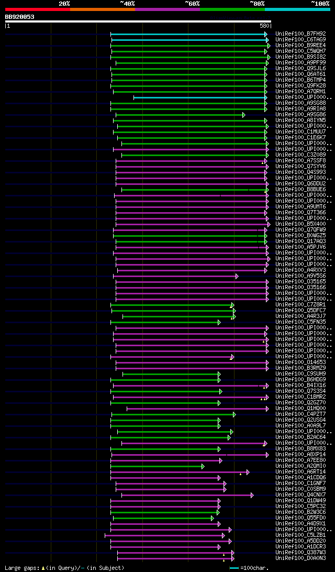The image size is (335, 572).
Task: Select the UniRef100_Q4S993 label
Action: (x=301, y=172)
